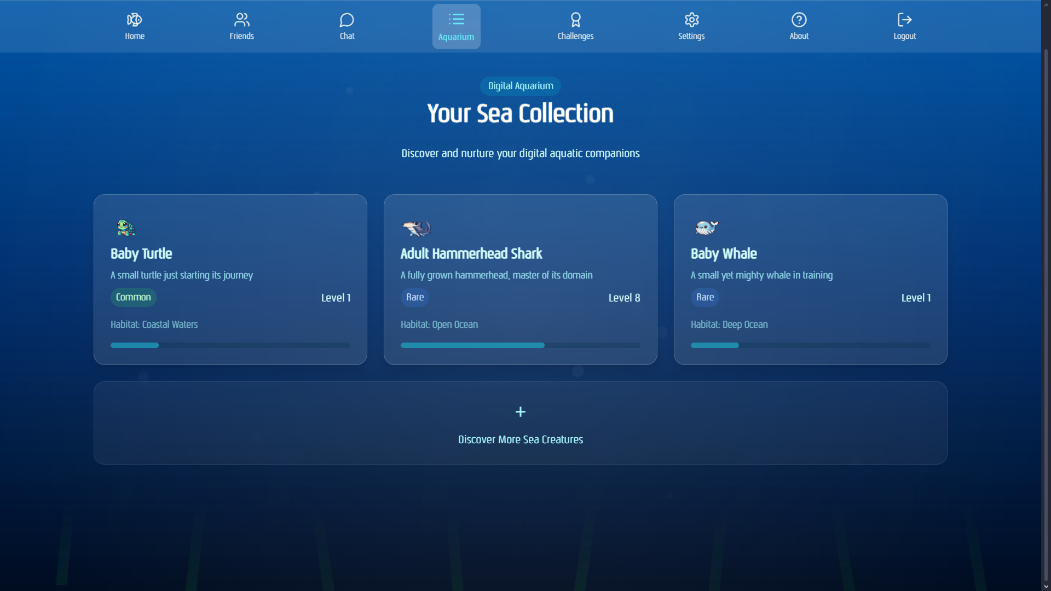
Task: Click the Digital Aquarium pill label
Action: pyautogui.click(x=520, y=86)
